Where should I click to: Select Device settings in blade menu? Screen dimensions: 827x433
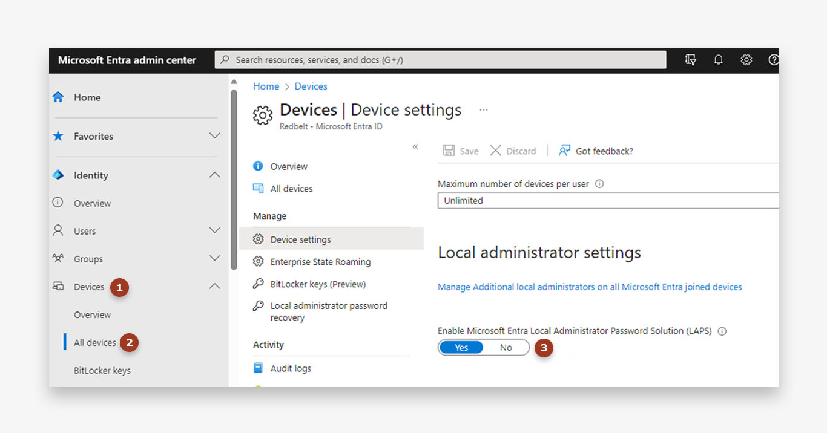tap(331, 239)
